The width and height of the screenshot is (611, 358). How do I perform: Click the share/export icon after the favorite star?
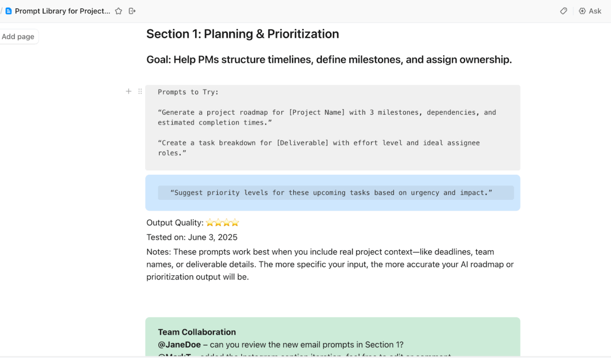[132, 11]
